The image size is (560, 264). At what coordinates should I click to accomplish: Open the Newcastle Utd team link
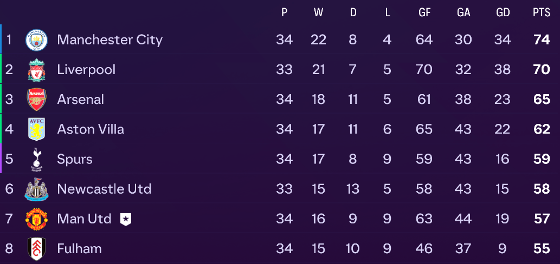(x=104, y=189)
